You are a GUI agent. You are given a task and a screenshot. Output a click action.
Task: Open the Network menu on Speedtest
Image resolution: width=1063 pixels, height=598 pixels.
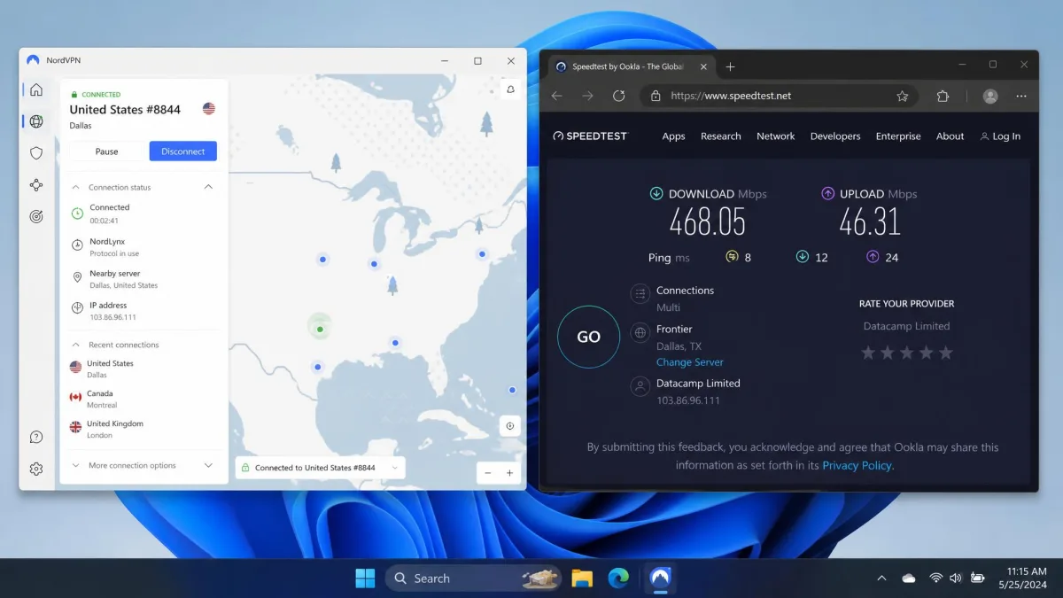point(775,136)
